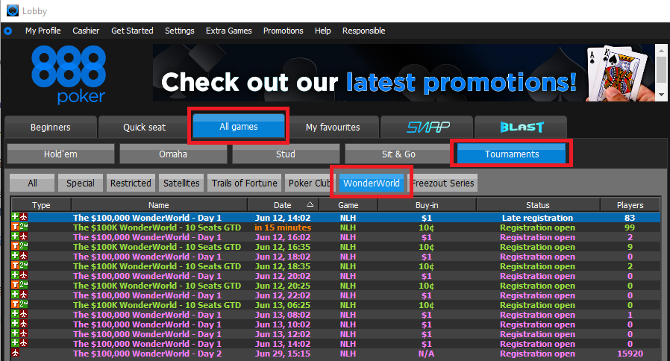Viewport: 670px width, 361px height.
Task: Open the Cashier menu
Action: (x=86, y=31)
